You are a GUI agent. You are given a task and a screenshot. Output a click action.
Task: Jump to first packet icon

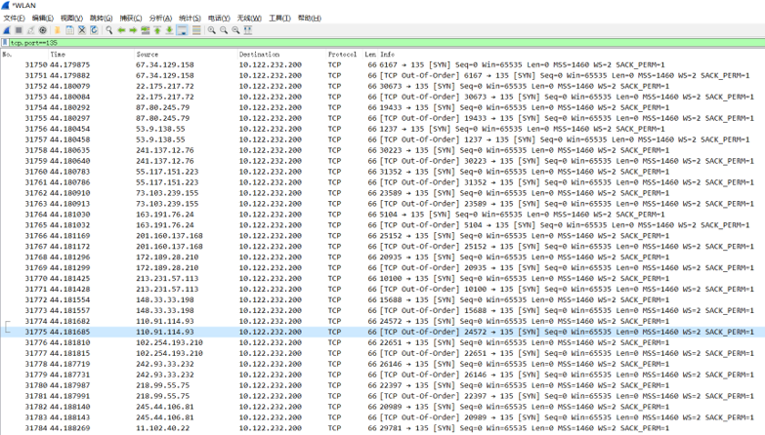[x=157, y=30]
